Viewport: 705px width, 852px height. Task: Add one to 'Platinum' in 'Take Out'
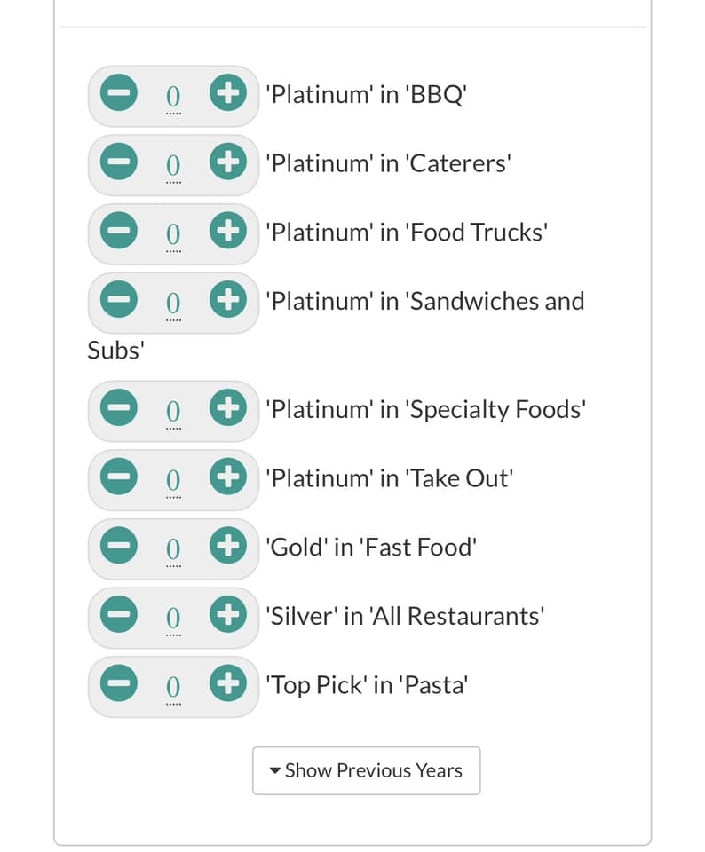click(228, 477)
